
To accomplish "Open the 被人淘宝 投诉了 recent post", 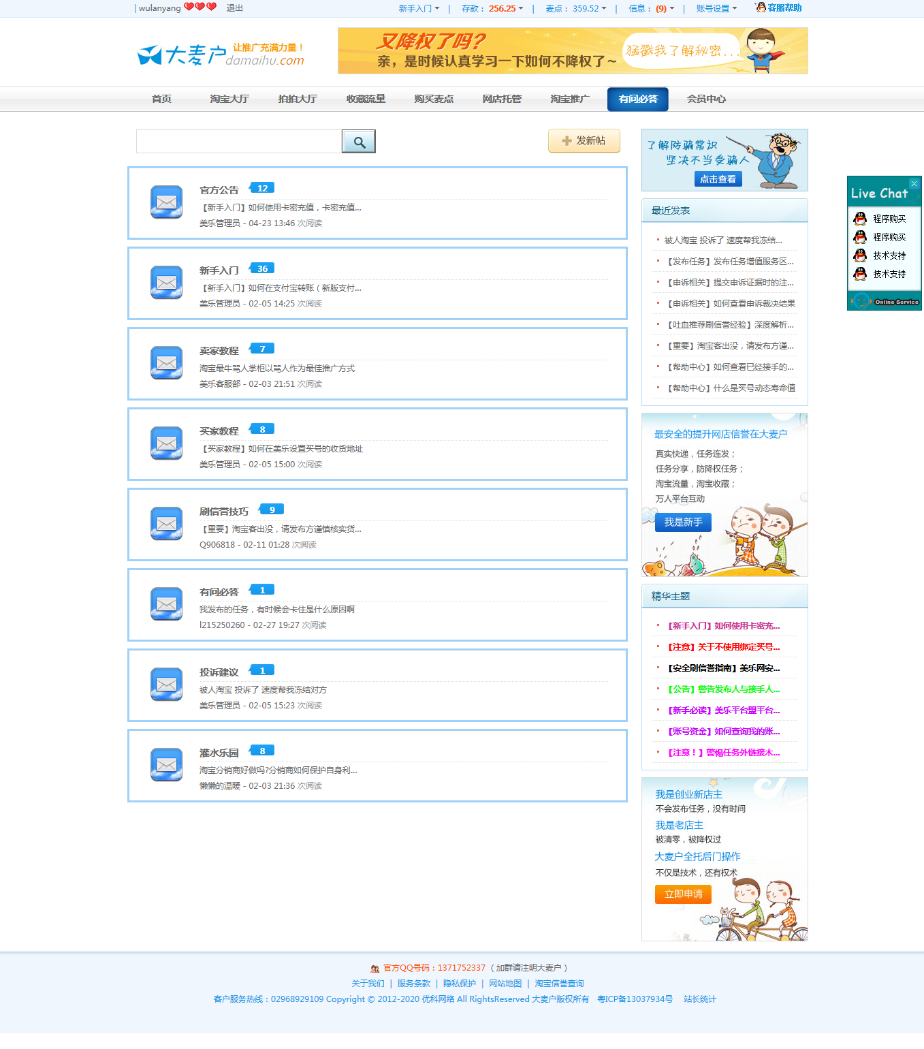I will [723, 240].
